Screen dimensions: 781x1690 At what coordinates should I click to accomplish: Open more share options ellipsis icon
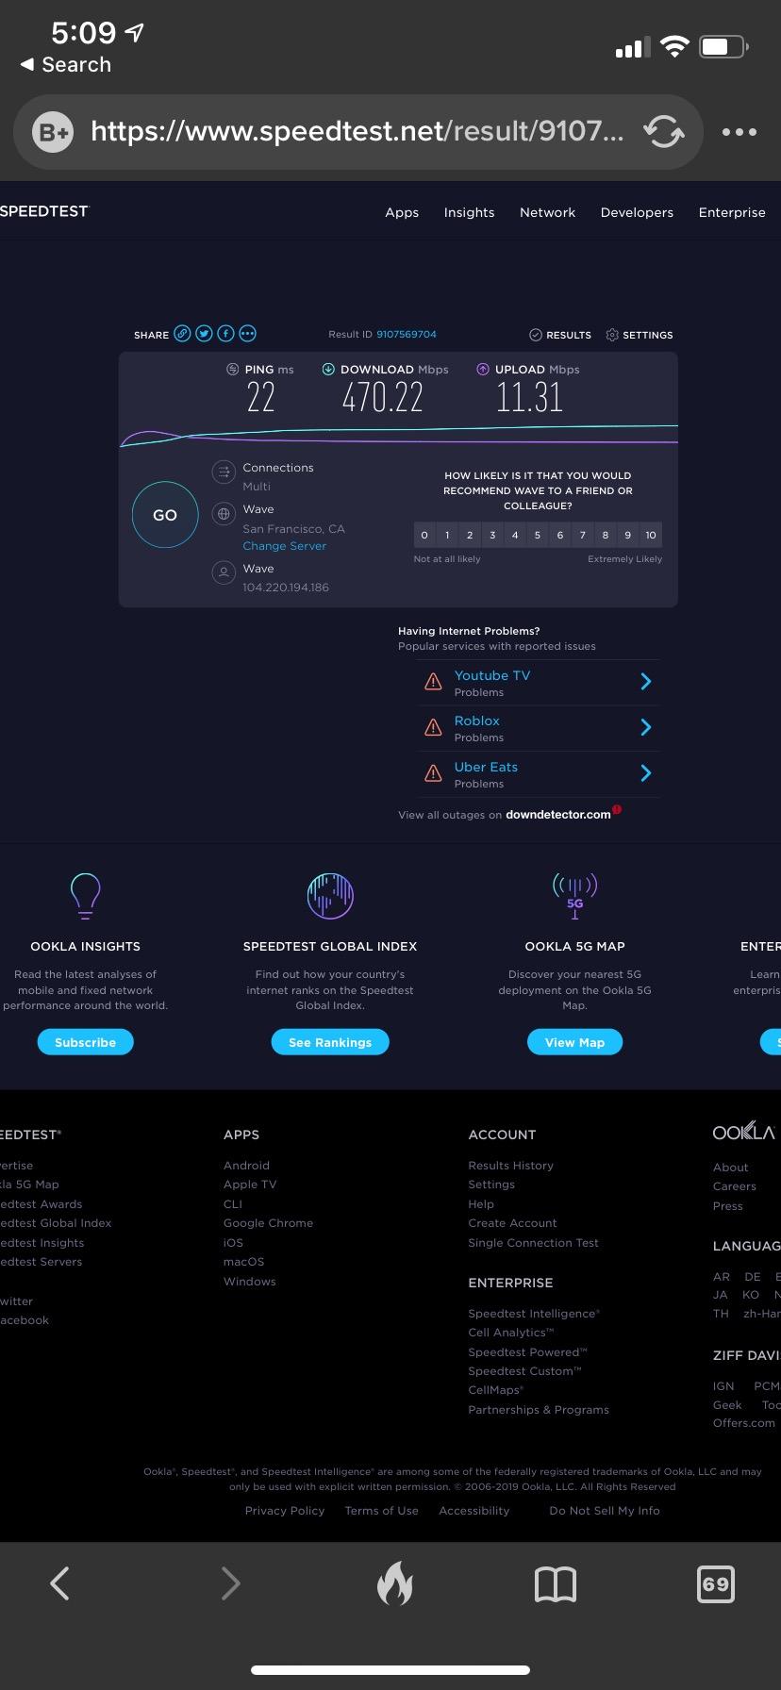coord(247,334)
